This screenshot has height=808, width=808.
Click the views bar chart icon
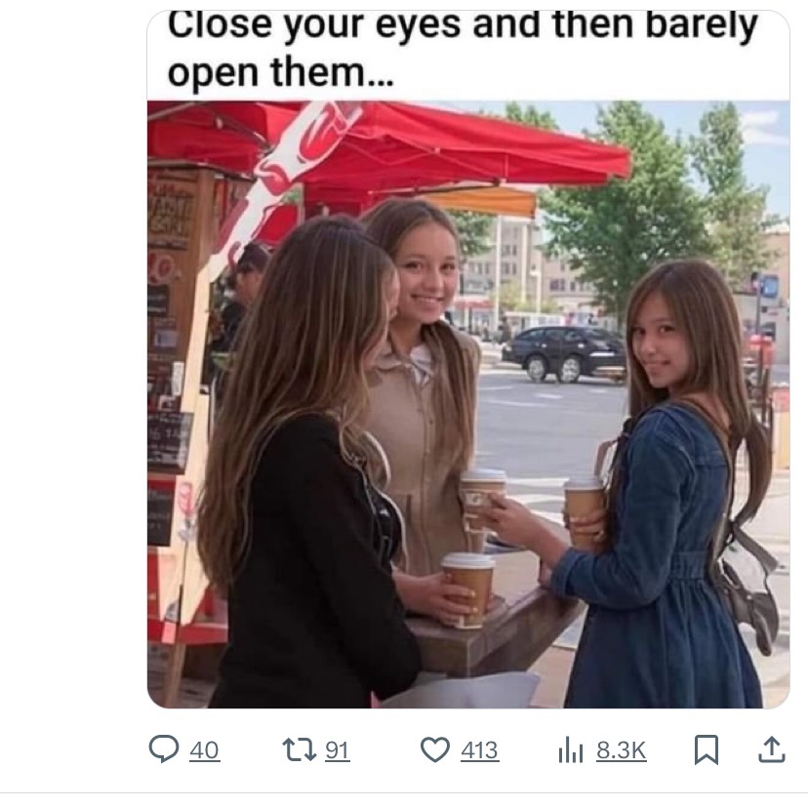click(x=571, y=749)
